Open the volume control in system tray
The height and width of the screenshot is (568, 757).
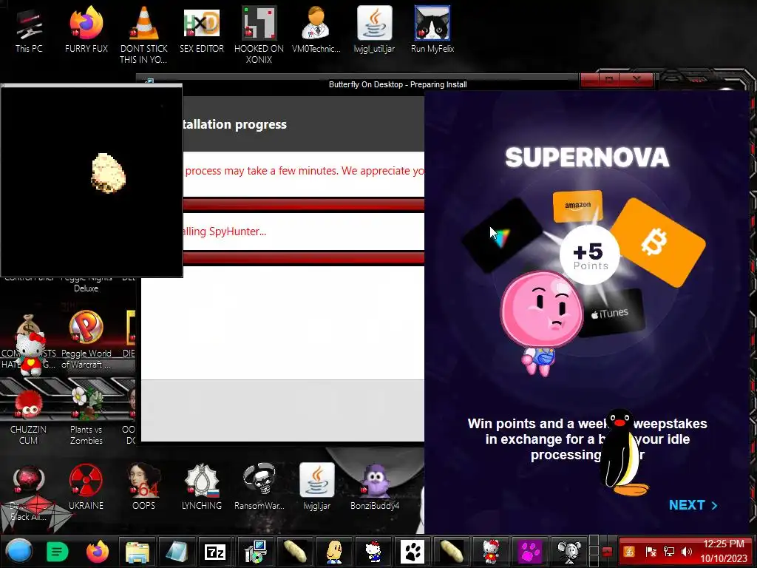686,551
